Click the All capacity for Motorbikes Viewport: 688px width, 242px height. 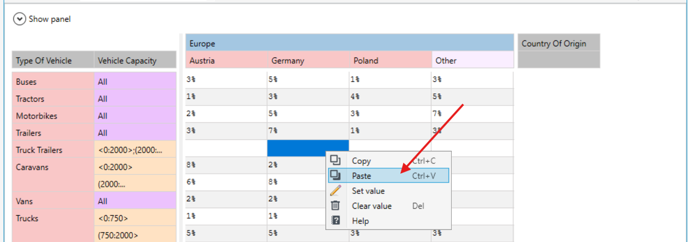(135, 116)
